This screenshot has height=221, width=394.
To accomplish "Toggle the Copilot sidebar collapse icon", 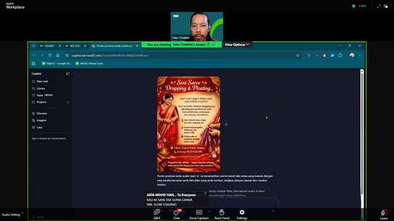I will tap(68, 74).
